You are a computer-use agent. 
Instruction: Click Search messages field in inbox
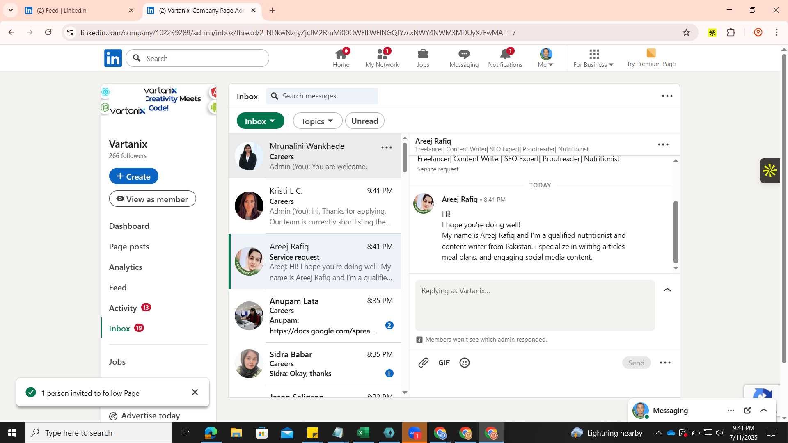(322, 96)
